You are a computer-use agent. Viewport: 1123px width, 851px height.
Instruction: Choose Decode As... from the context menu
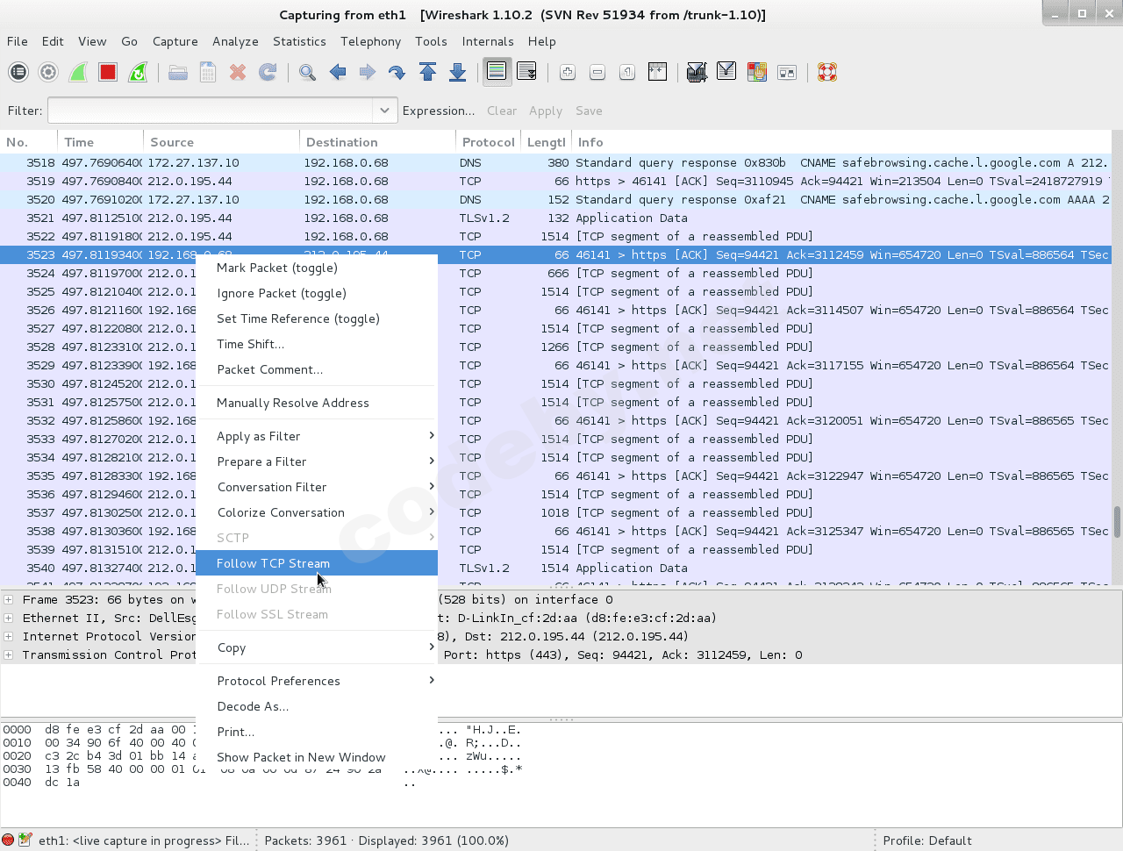(x=253, y=706)
